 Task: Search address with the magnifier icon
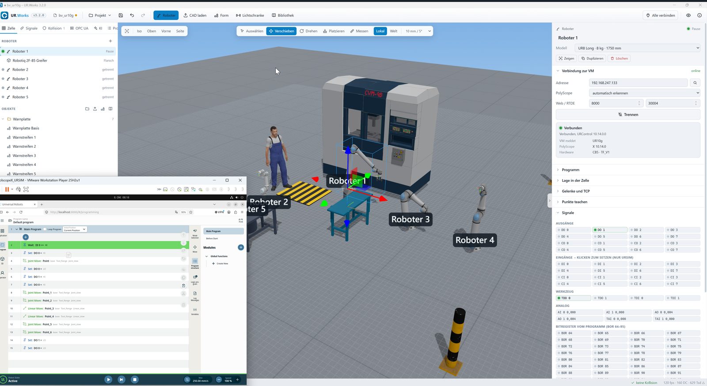click(695, 83)
